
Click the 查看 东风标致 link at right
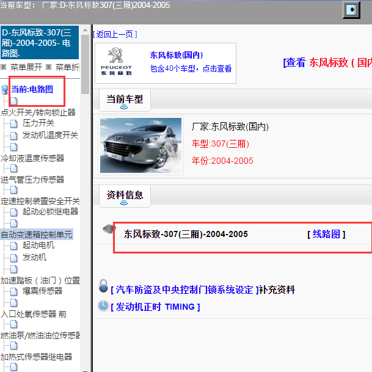tap(327, 63)
